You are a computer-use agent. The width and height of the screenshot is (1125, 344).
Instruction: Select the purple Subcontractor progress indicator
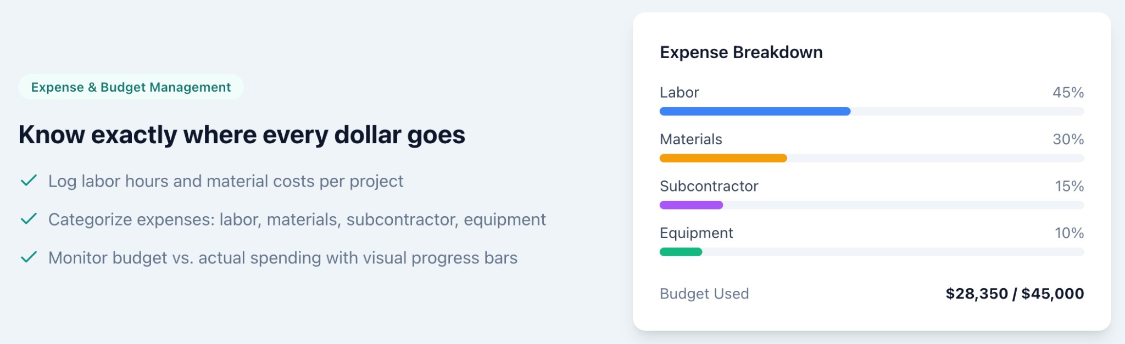tap(691, 205)
